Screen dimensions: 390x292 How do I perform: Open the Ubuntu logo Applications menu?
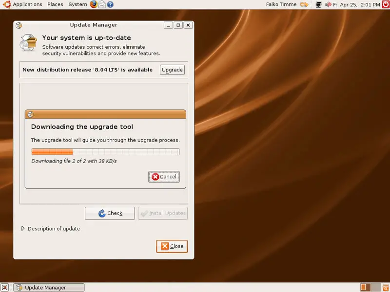[7, 4]
